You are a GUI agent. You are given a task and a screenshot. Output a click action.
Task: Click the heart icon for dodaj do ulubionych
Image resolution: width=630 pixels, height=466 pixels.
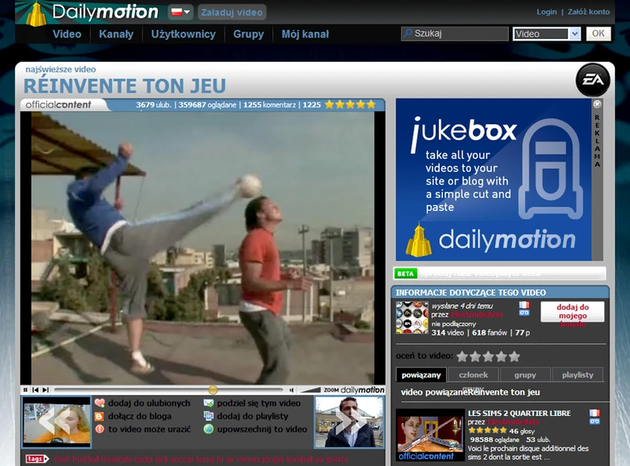click(x=99, y=403)
